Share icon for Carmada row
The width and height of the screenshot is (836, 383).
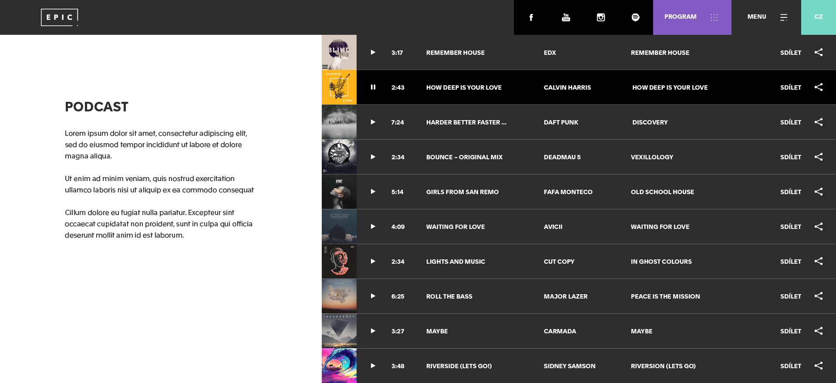pos(819,331)
